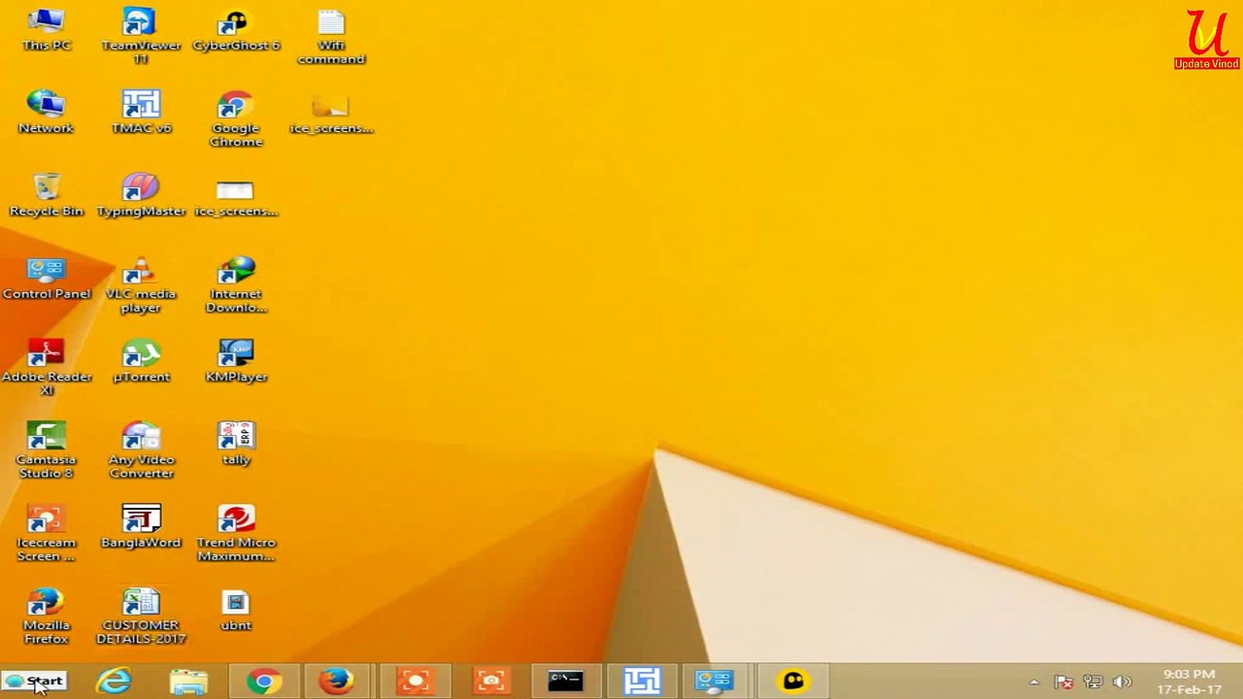Image resolution: width=1243 pixels, height=699 pixels.
Task: Open the network status tray icon
Action: coord(1092,682)
